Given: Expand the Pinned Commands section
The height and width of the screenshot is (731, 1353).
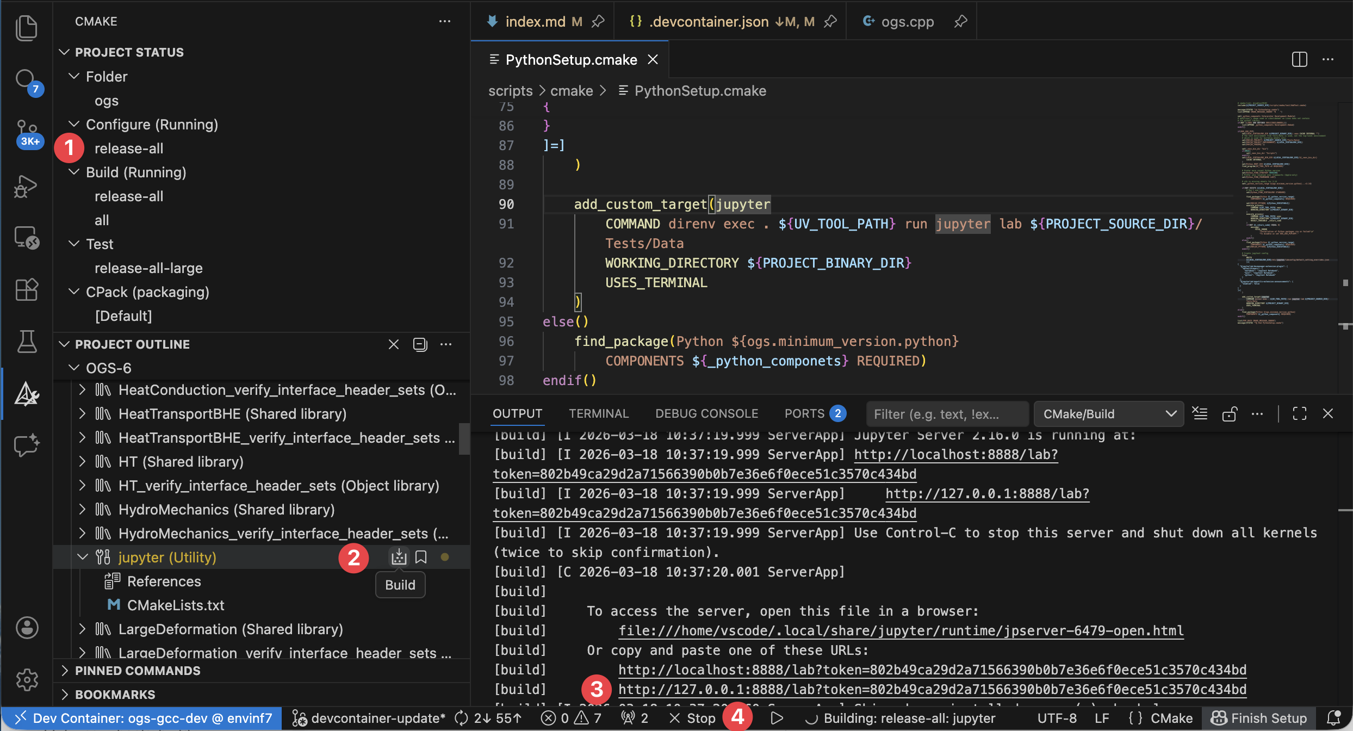Looking at the screenshot, I should coord(65,671).
